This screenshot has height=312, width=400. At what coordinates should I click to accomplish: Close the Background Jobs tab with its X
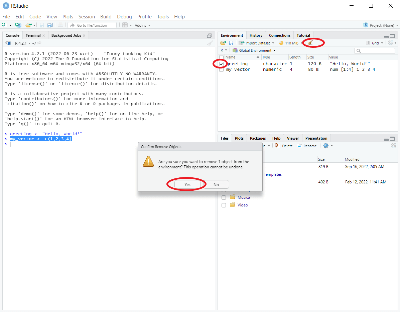[x=84, y=35]
